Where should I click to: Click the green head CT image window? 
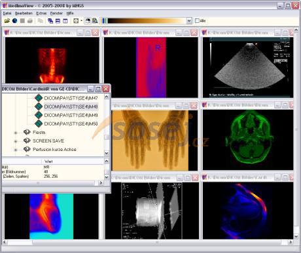pyautogui.click(x=248, y=140)
